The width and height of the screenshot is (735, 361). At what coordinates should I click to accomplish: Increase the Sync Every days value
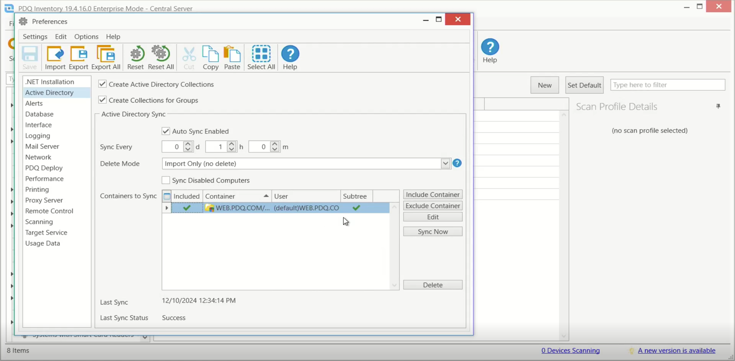188,144
